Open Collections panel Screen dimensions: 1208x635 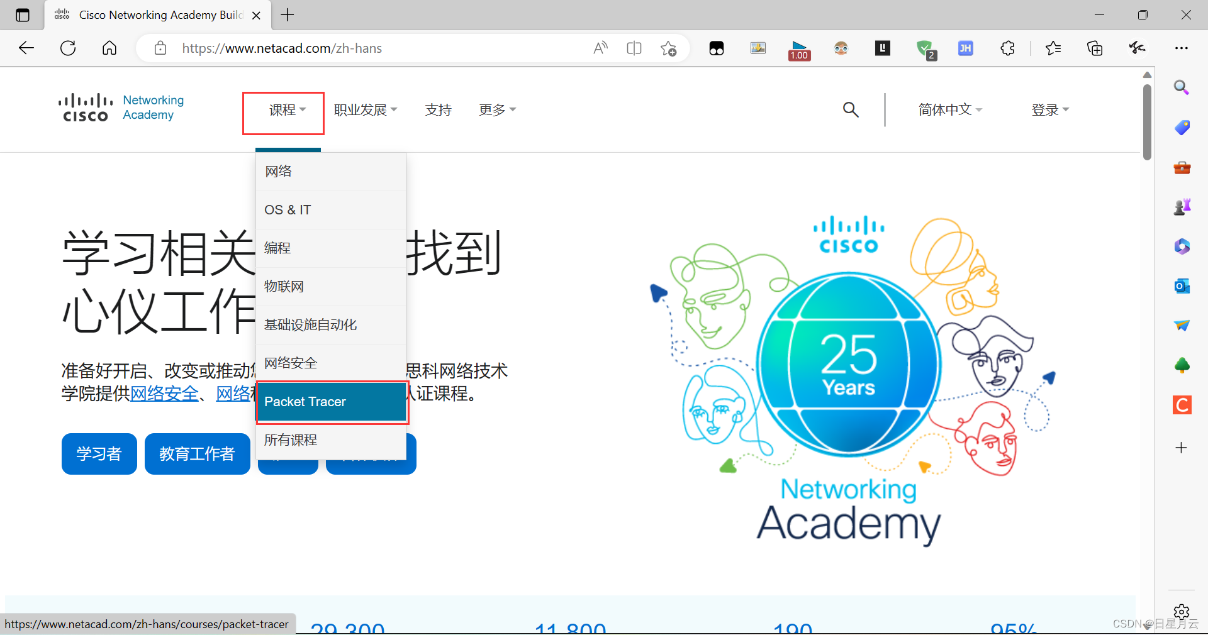coord(1095,48)
